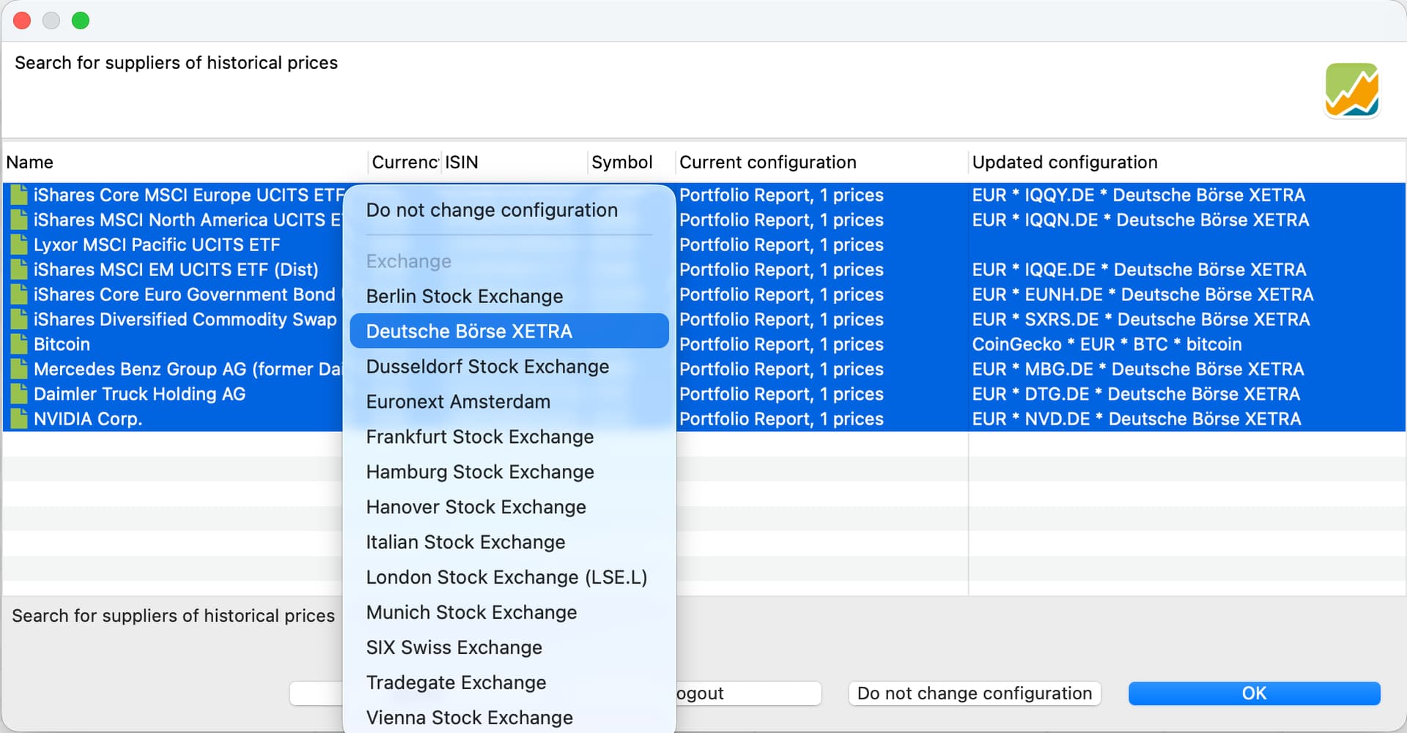Viewport: 1407px width, 733px height.
Task: Choose 'Do not change configuration' menu item
Action: point(492,210)
